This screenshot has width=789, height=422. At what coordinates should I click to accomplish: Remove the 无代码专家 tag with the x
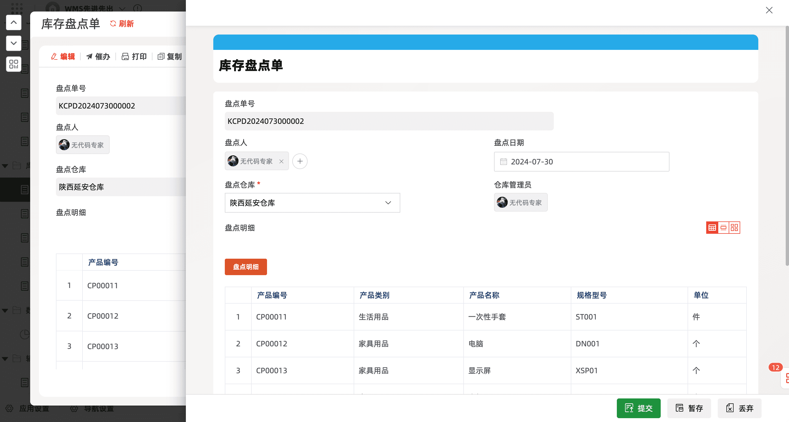281,161
